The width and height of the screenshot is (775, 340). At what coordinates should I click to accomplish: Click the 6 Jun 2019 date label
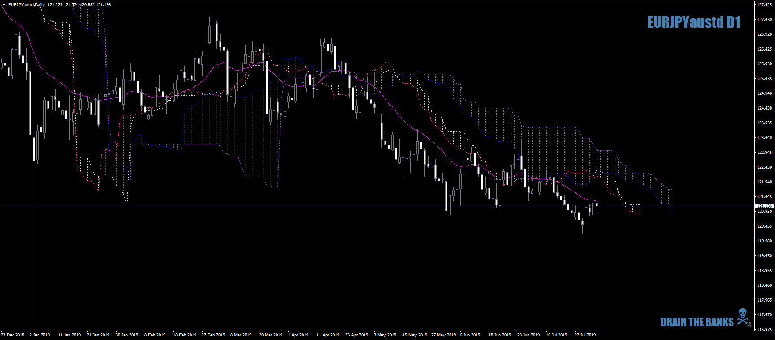[x=470, y=335]
